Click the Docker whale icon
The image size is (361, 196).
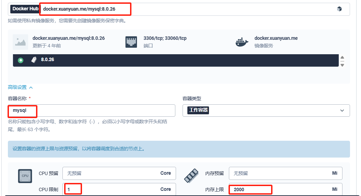point(242,42)
